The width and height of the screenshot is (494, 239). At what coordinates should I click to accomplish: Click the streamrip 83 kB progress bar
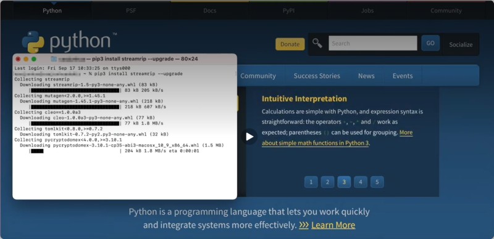point(75,91)
